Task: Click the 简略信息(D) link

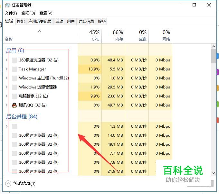Action: tap(24, 183)
